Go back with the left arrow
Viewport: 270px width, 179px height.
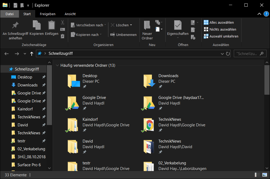pyautogui.click(x=7, y=54)
